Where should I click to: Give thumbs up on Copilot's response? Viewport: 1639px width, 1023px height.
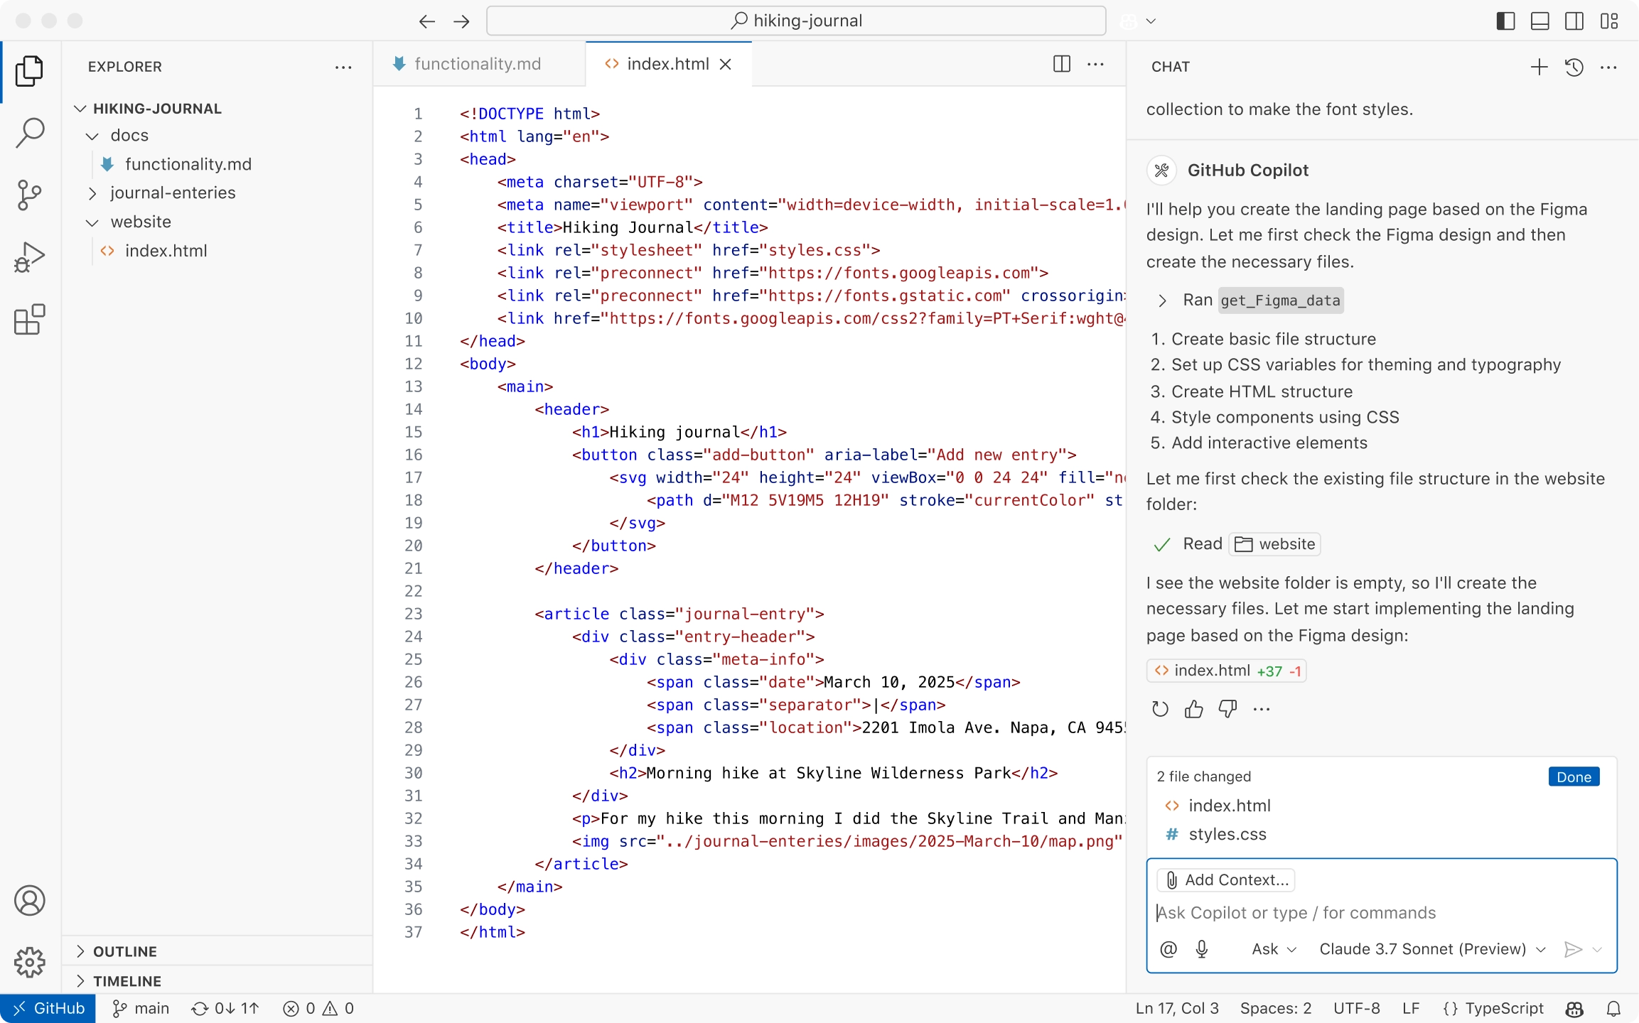[1193, 708]
